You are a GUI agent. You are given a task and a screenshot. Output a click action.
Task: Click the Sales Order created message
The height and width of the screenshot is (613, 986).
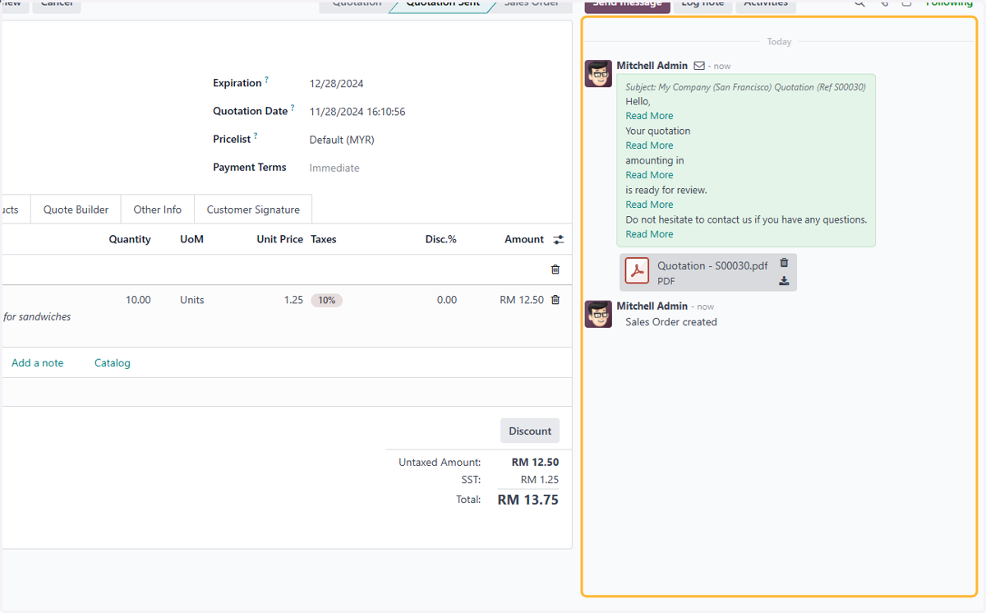coord(671,322)
